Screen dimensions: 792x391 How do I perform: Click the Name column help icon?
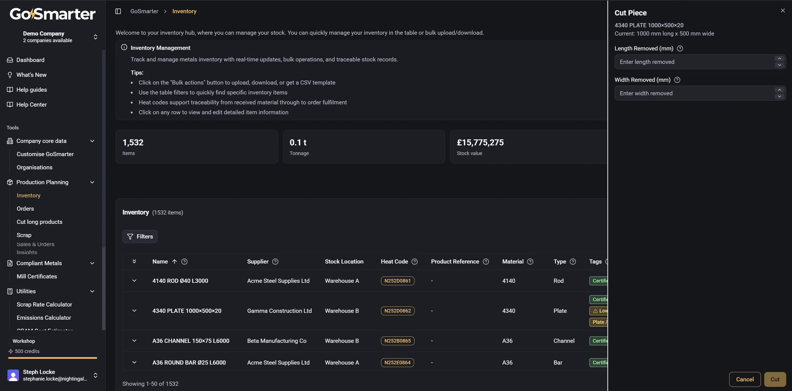coord(184,262)
